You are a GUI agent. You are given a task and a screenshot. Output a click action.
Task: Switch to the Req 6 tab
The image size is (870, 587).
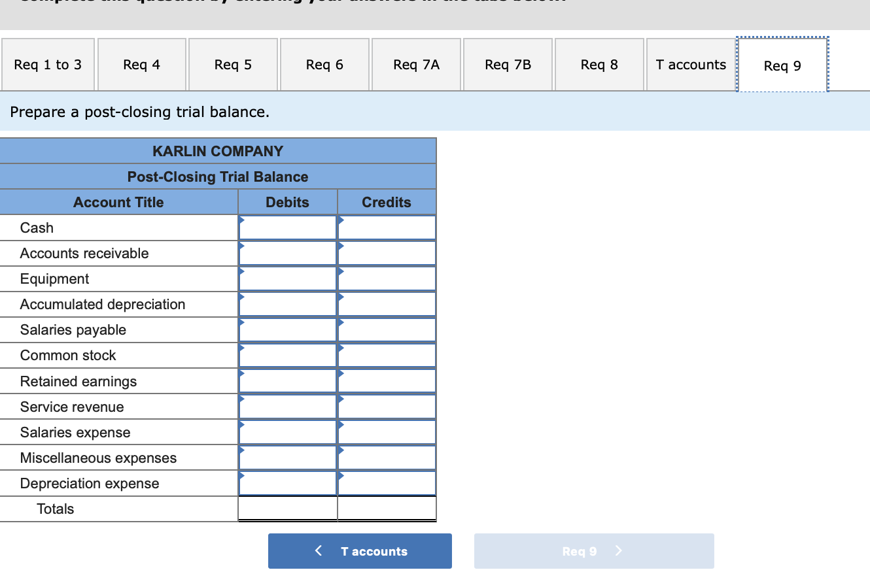click(x=324, y=64)
